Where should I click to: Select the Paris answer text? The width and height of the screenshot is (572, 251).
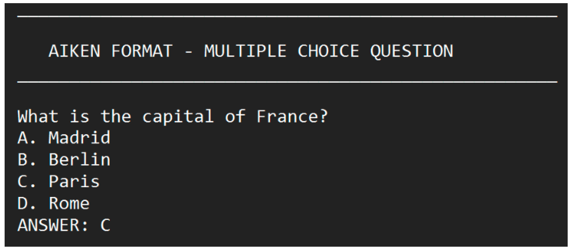point(74,181)
